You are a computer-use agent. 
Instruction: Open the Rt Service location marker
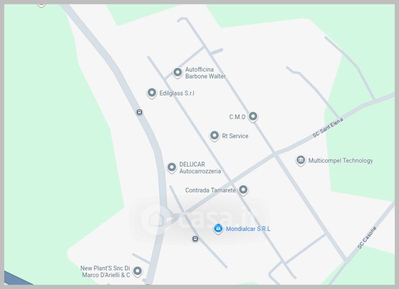[x=214, y=136]
